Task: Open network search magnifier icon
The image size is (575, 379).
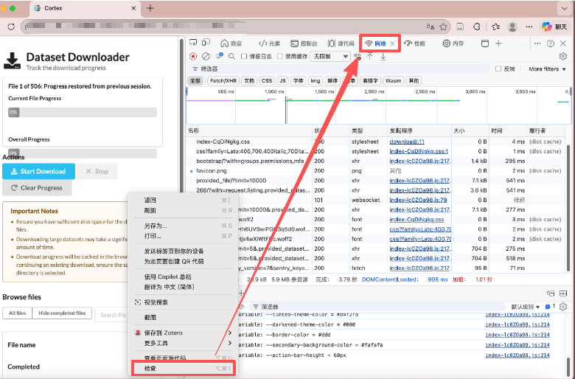Action: click(231, 56)
